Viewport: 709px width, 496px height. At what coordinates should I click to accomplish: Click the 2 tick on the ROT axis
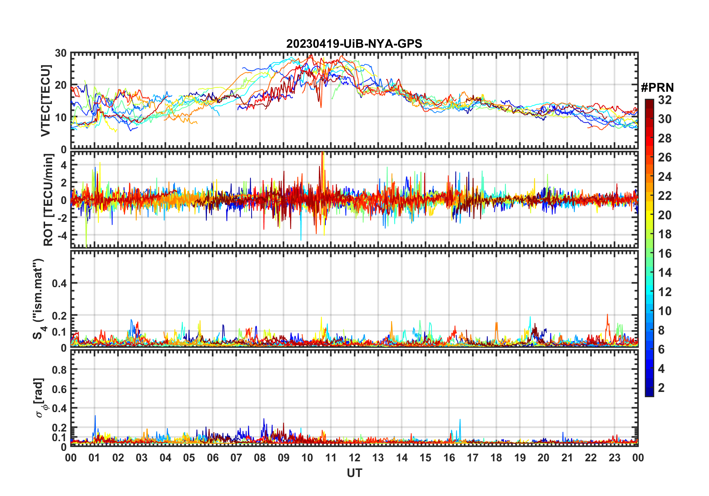pyautogui.click(x=64, y=183)
